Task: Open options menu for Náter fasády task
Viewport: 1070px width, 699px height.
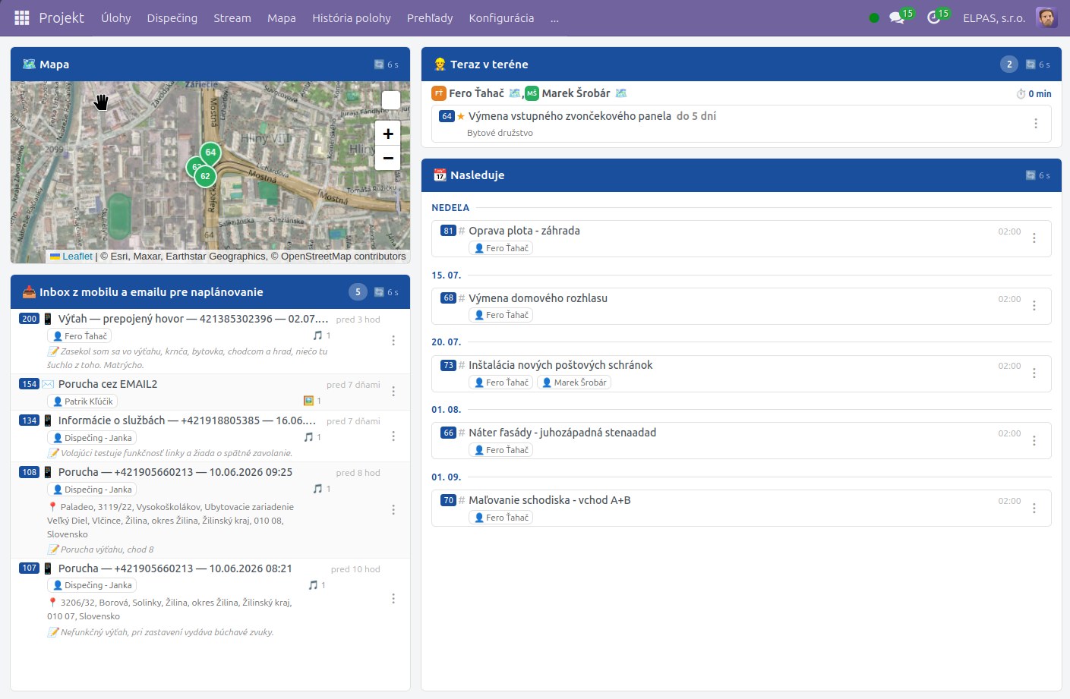Action: [1034, 440]
